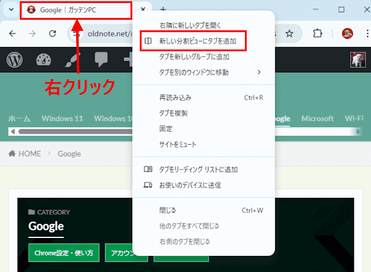The width and height of the screenshot is (371, 272).
Task: Bookmark this page with the star icon
Action: [289, 33]
